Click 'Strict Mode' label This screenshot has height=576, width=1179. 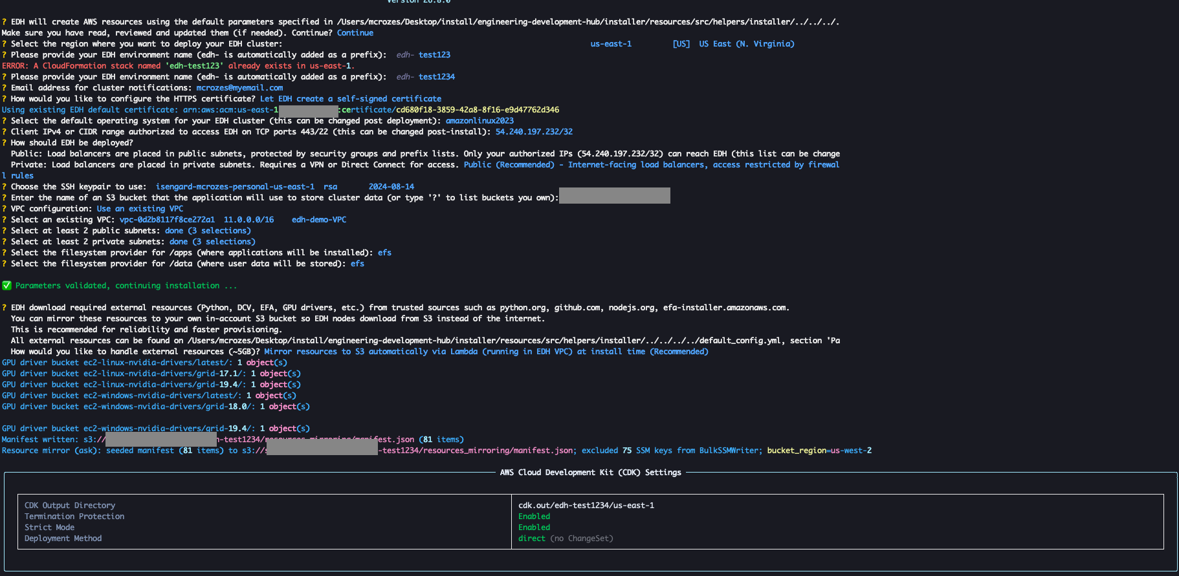[x=49, y=528]
